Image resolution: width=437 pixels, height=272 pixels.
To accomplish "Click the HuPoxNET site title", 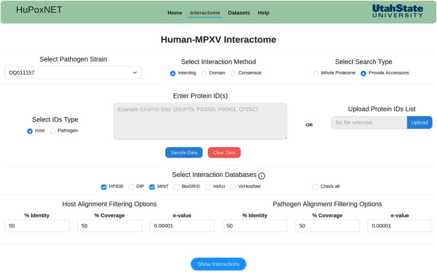I will click(x=39, y=10).
